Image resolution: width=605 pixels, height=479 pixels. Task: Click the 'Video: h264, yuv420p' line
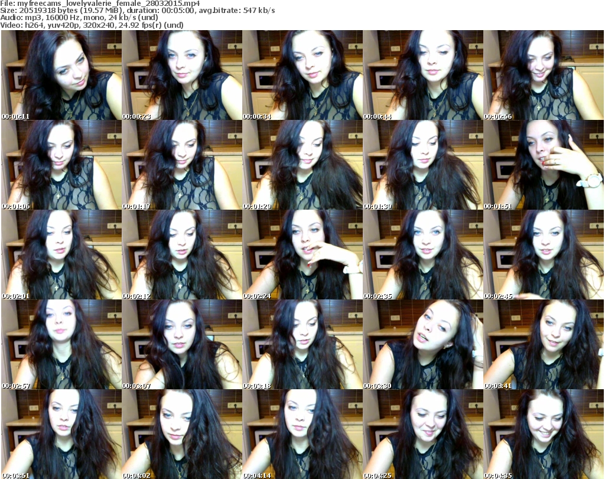tap(92, 25)
